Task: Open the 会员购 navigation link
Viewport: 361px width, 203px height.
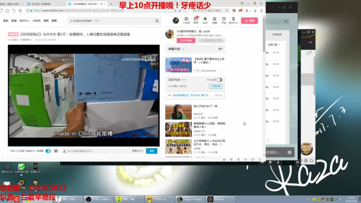Action: pyautogui.click(x=37, y=21)
